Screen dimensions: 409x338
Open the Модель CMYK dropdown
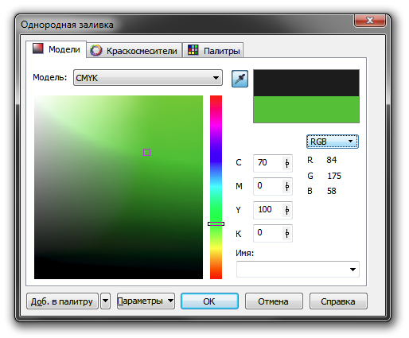click(x=148, y=78)
